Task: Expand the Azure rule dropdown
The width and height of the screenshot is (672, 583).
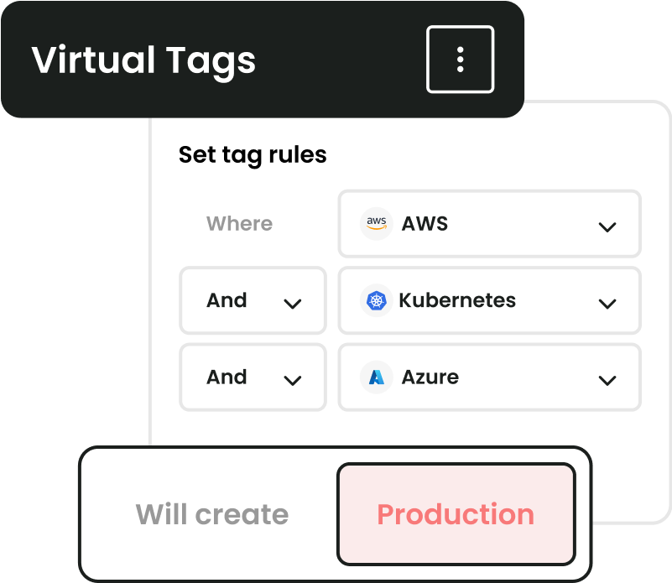Action: pyautogui.click(x=606, y=379)
